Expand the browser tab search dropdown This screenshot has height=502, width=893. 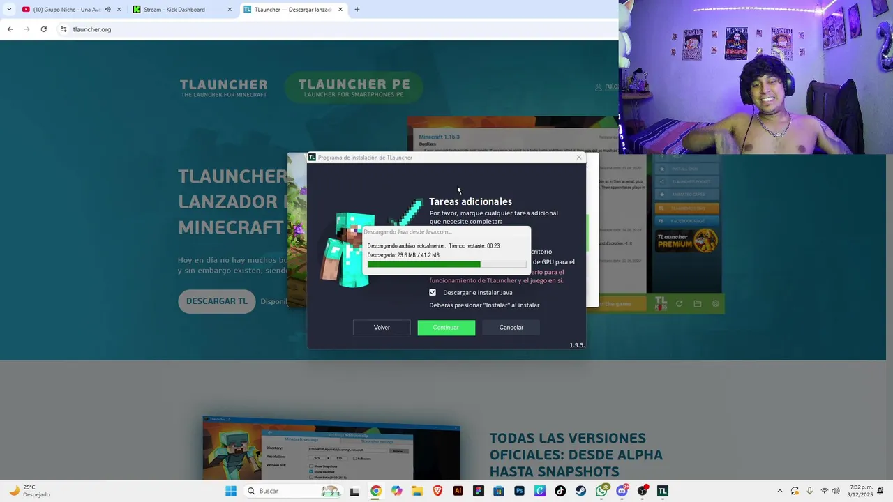(x=9, y=10)
